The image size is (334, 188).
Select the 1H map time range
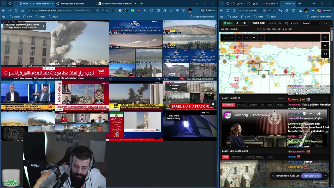pos(225,38)
